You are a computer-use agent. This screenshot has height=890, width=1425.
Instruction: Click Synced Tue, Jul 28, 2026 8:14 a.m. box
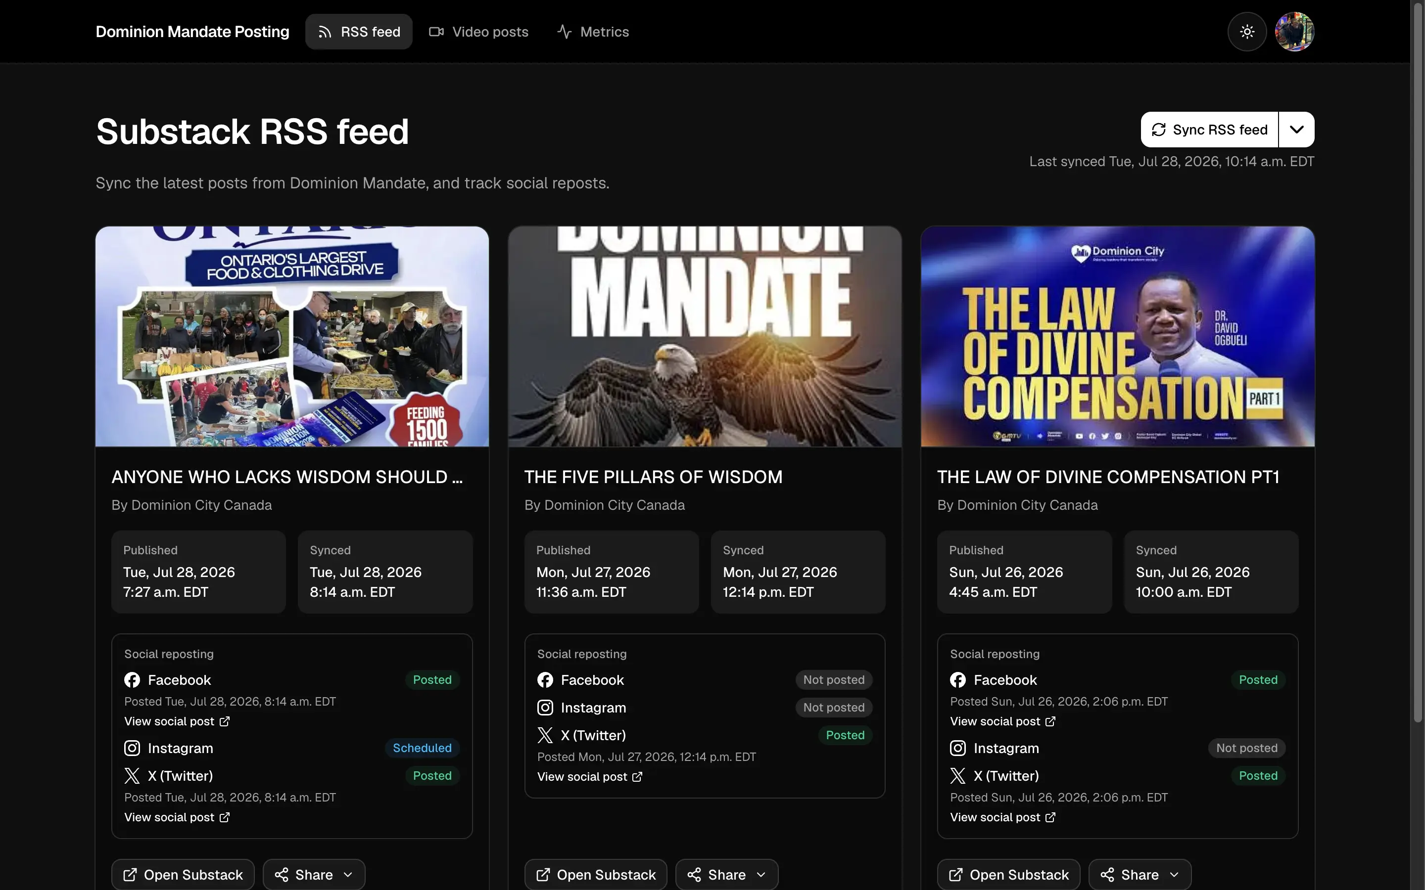tap(385, 572)
